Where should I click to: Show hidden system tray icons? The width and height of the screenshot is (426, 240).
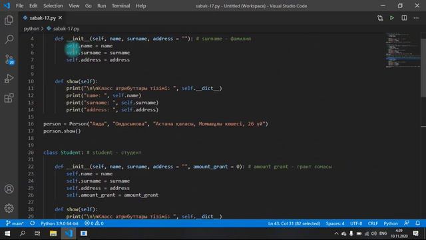(x=336, y=233)
